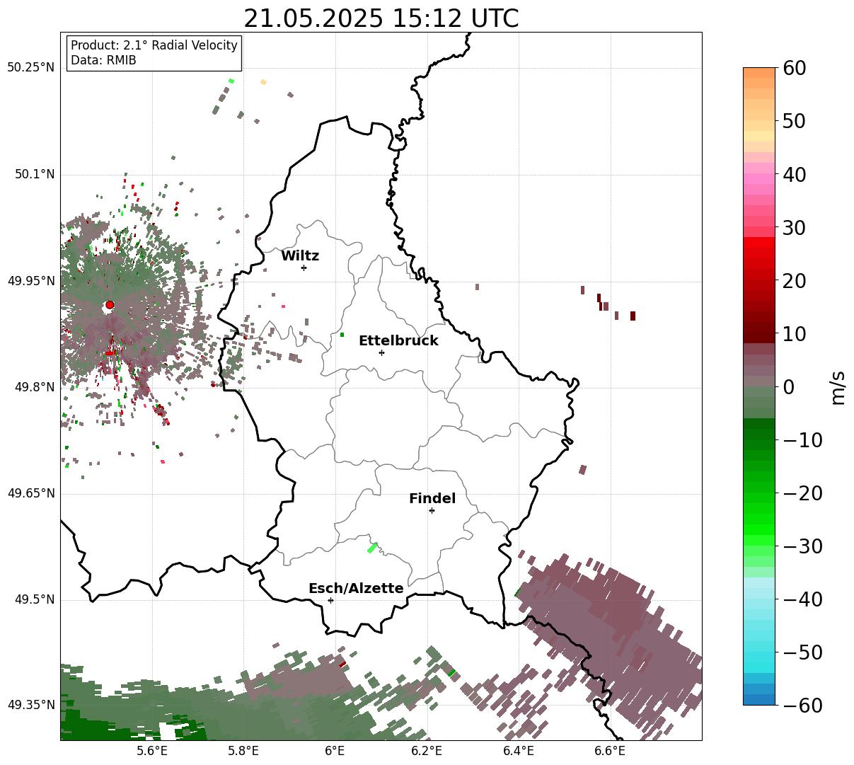Image resolution: width=854 pixels, height=765 pixels.
Task: Click the 6.2°E longitude label
Action: 427,751
